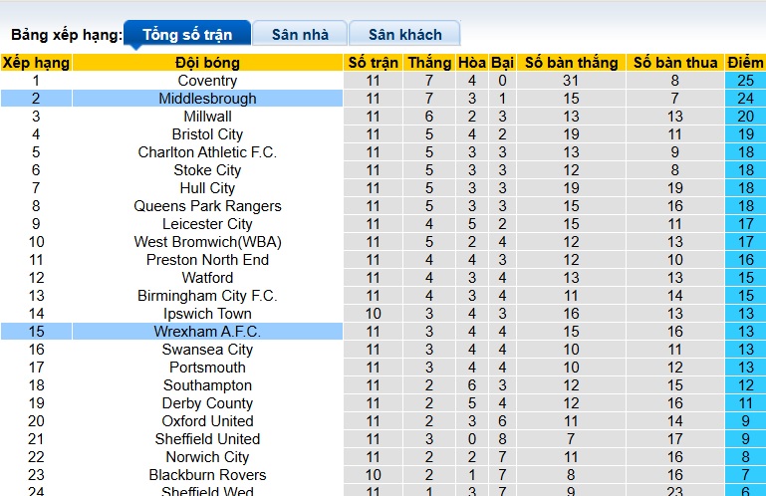Open Queens Park Rangers link
The image size is (766, 496).
(207, 206)
